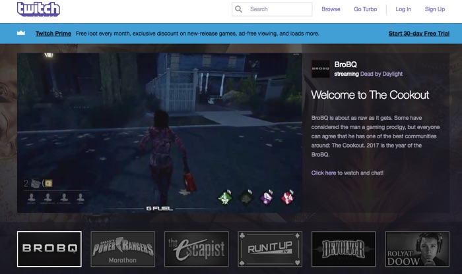462x274 pixels.
Task: Select the BroBQ carousel thumbnail
Action: pyautogui.click(x=49, y=249)
